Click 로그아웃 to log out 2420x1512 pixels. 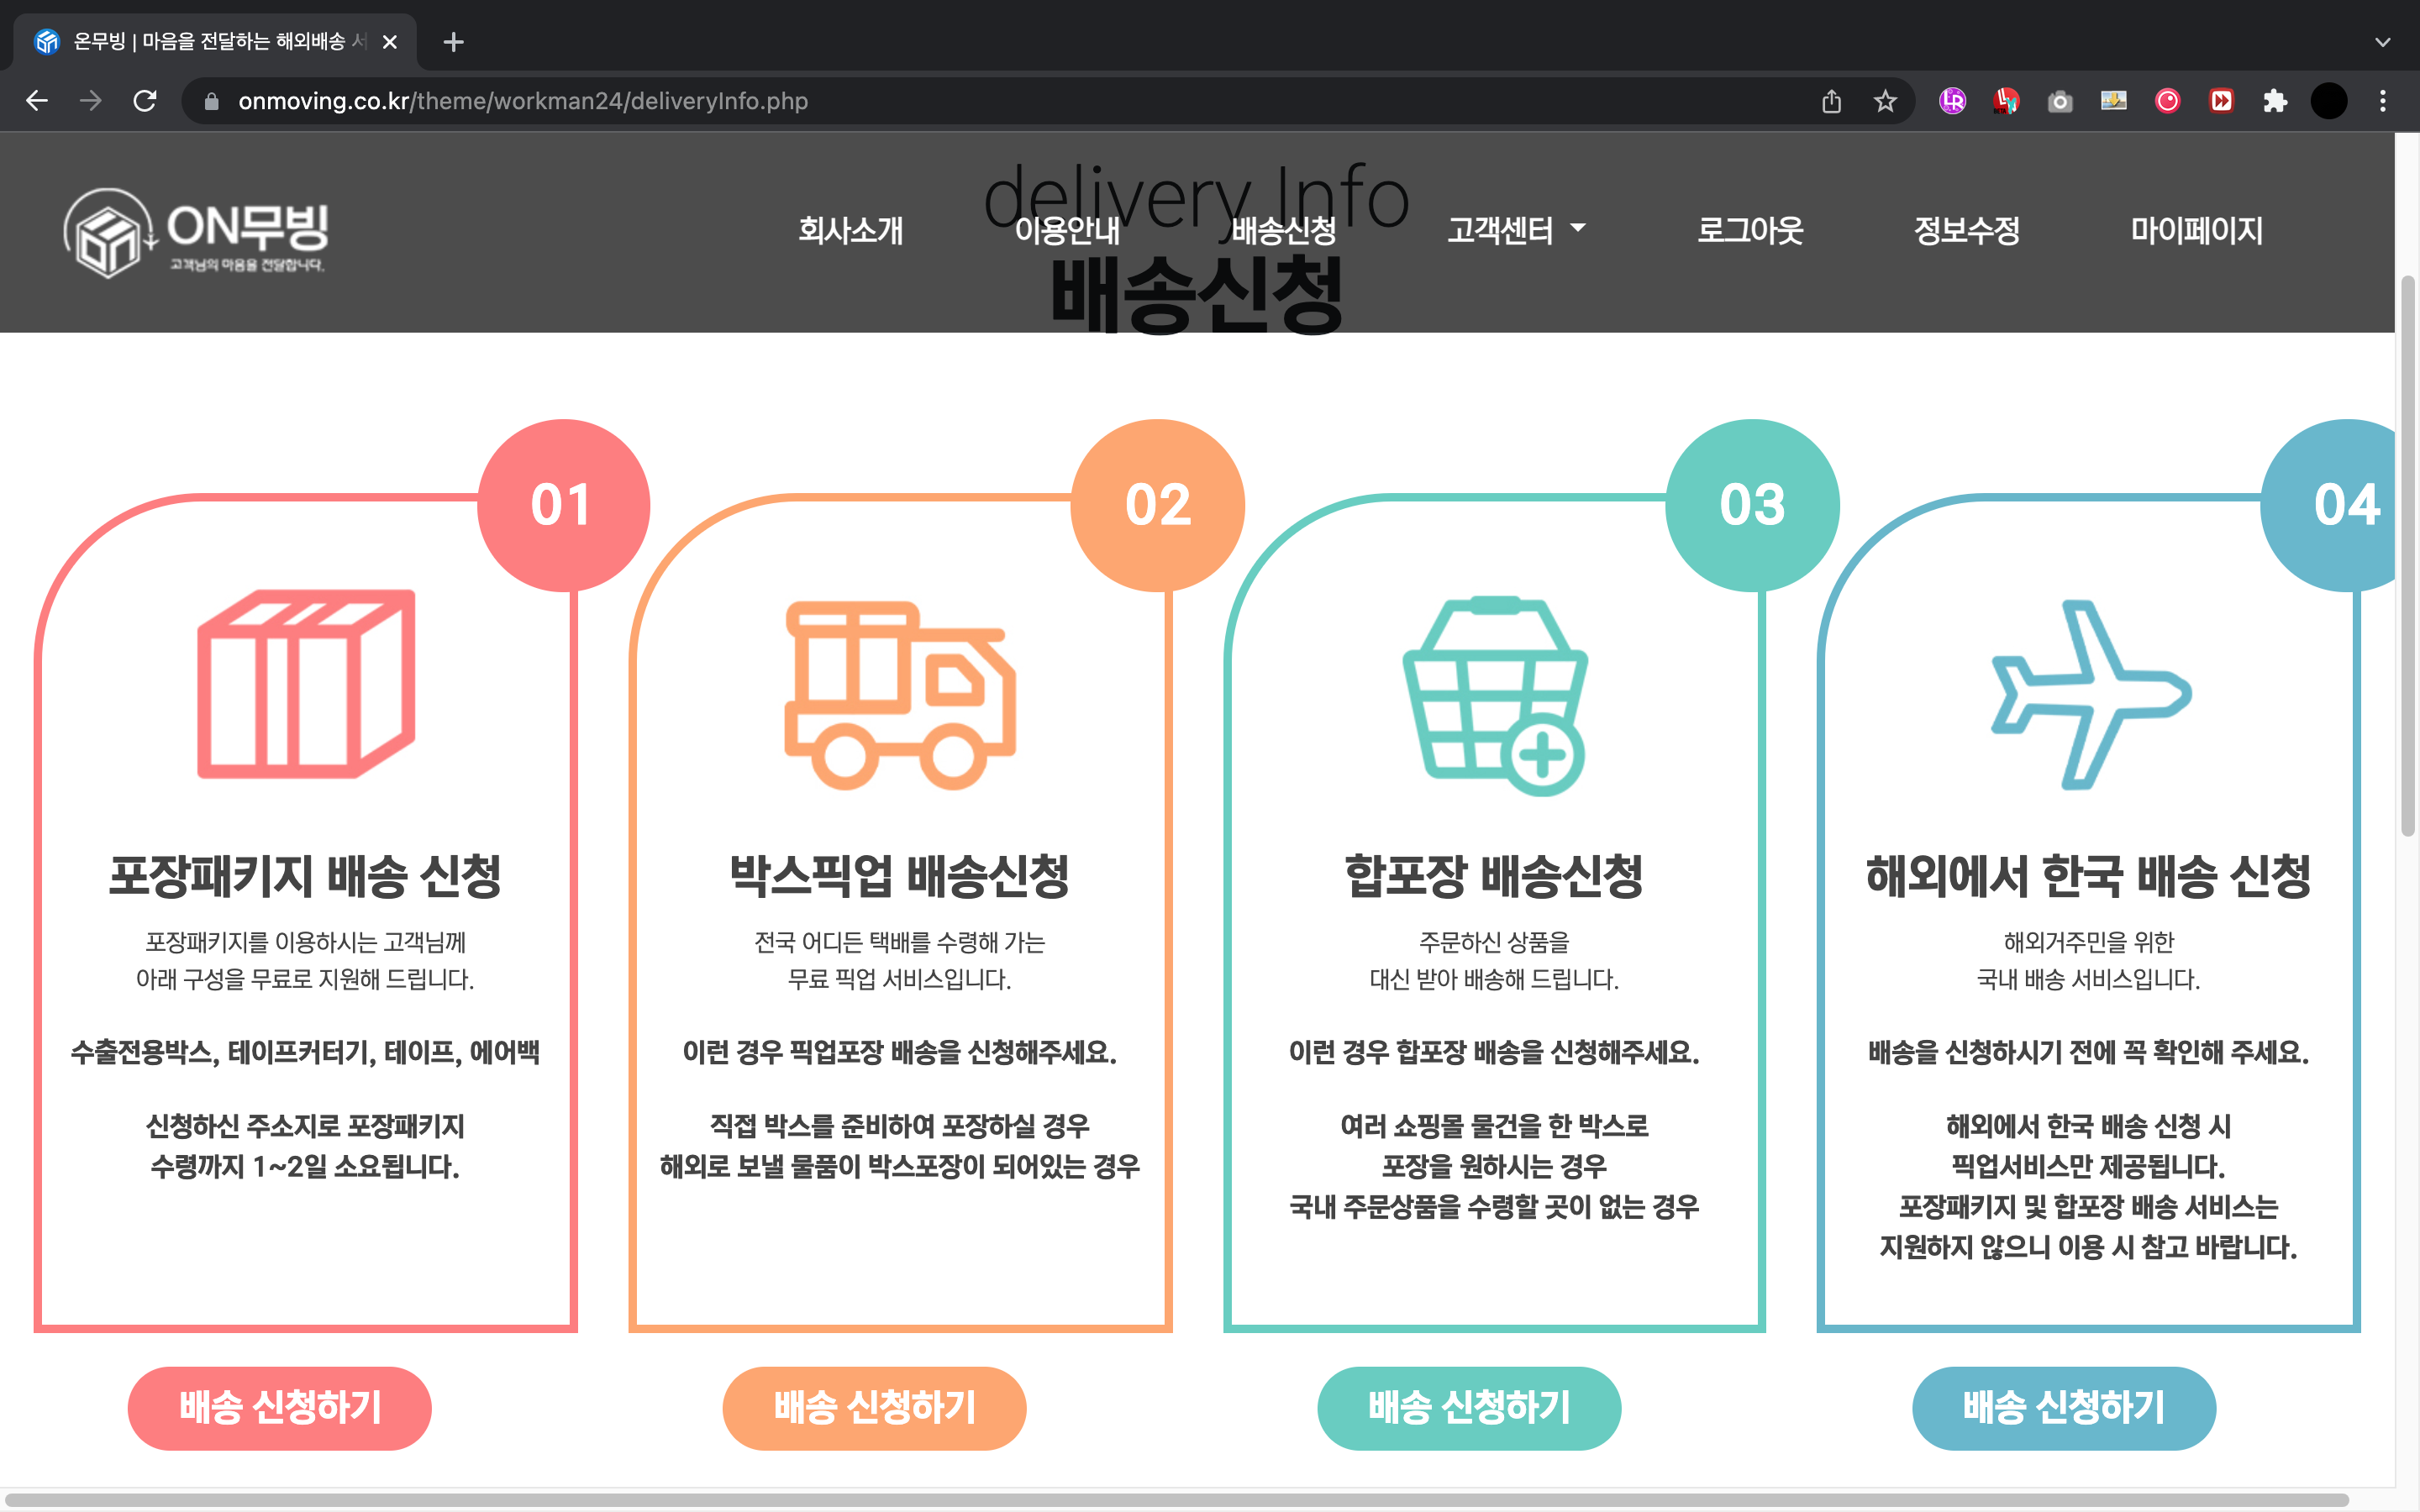pos(1750,230)
